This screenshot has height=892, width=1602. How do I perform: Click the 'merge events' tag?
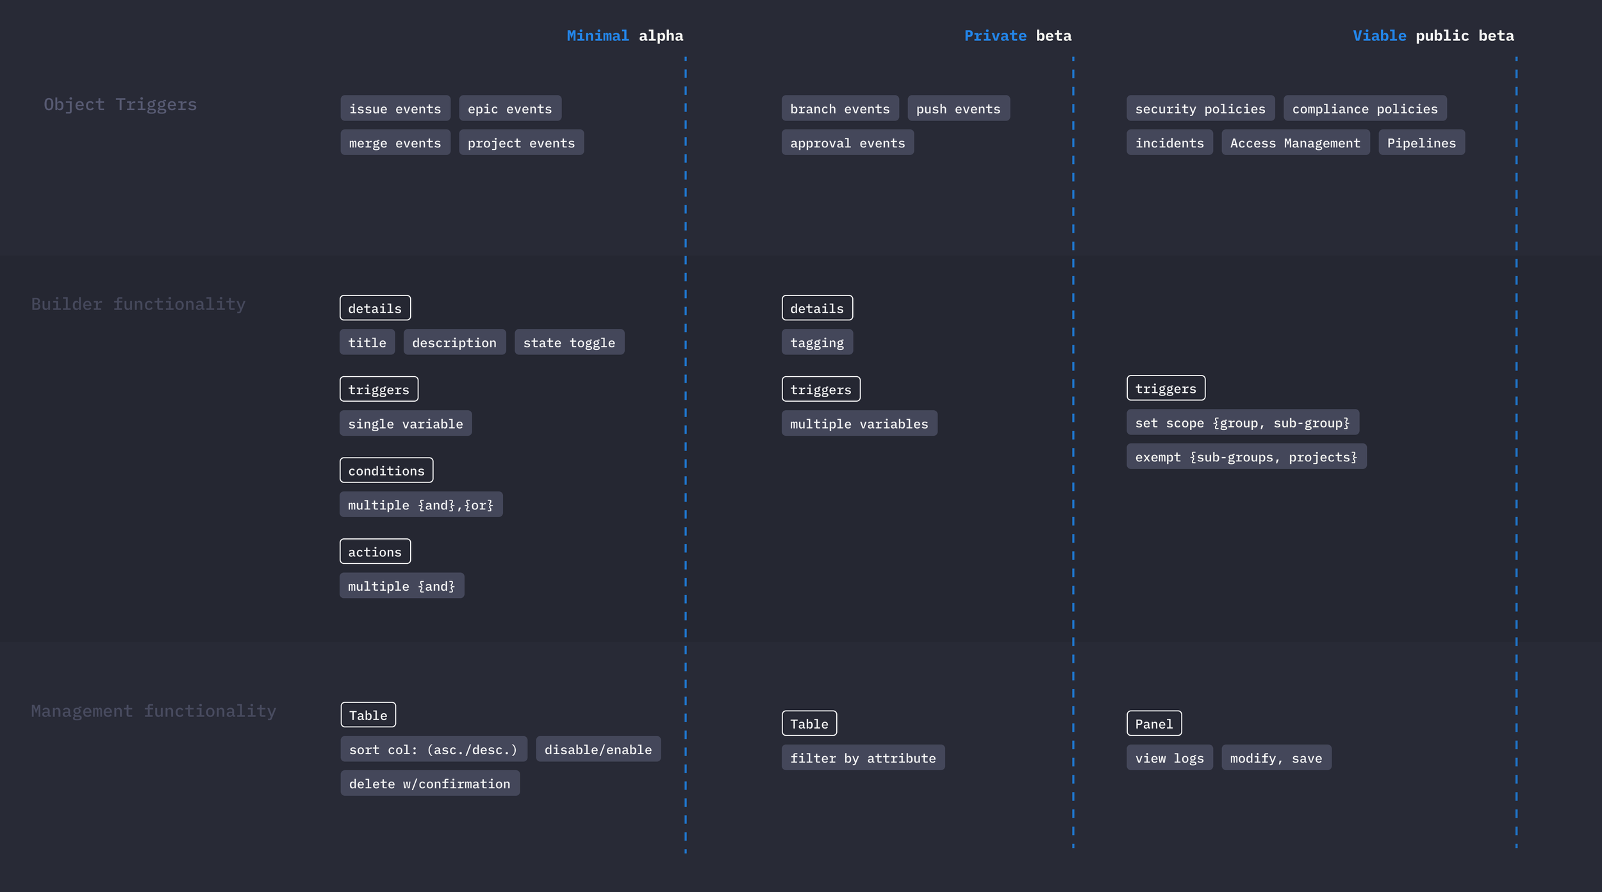point(395,143)
